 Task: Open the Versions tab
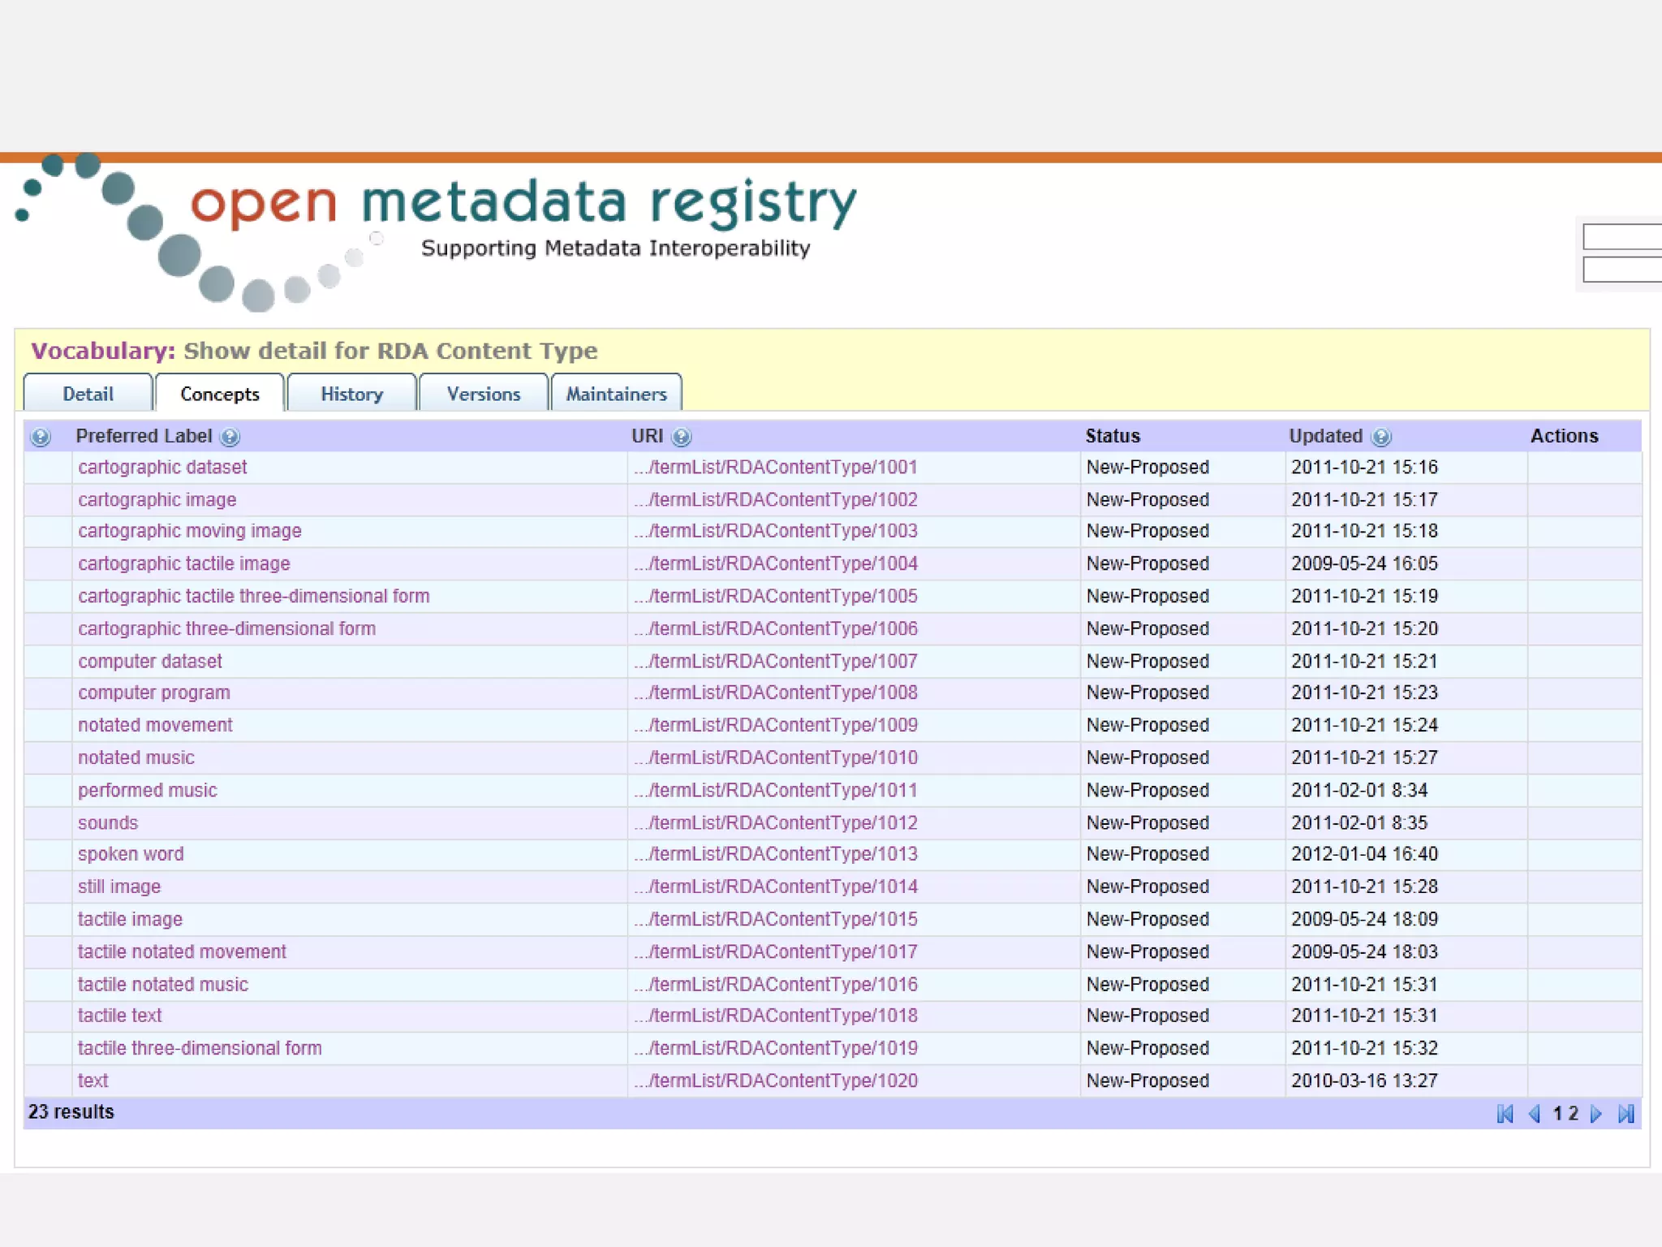click(484, 394)
